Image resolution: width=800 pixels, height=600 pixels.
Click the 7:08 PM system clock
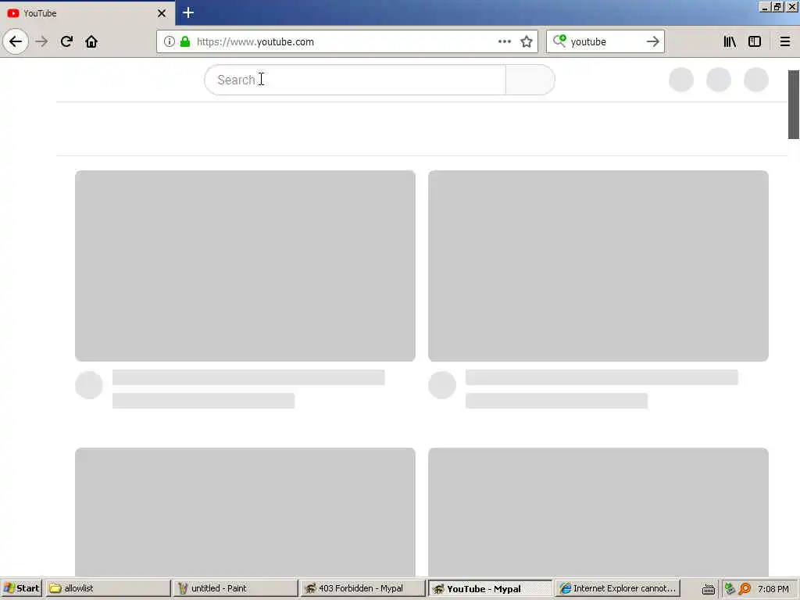tap(773, 589)
